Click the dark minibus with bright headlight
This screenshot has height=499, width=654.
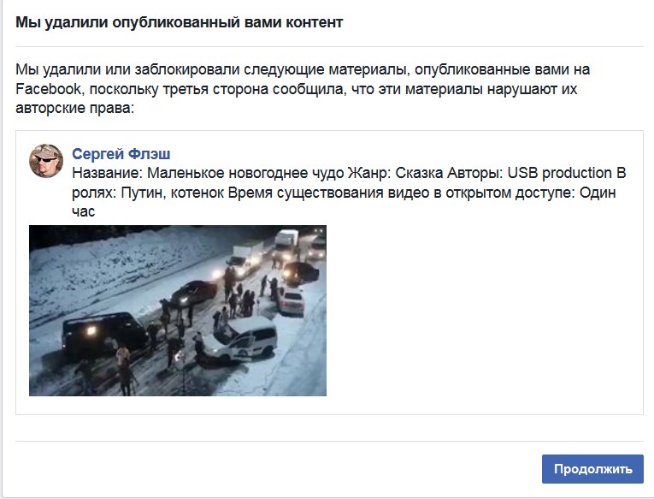(104, 335)
